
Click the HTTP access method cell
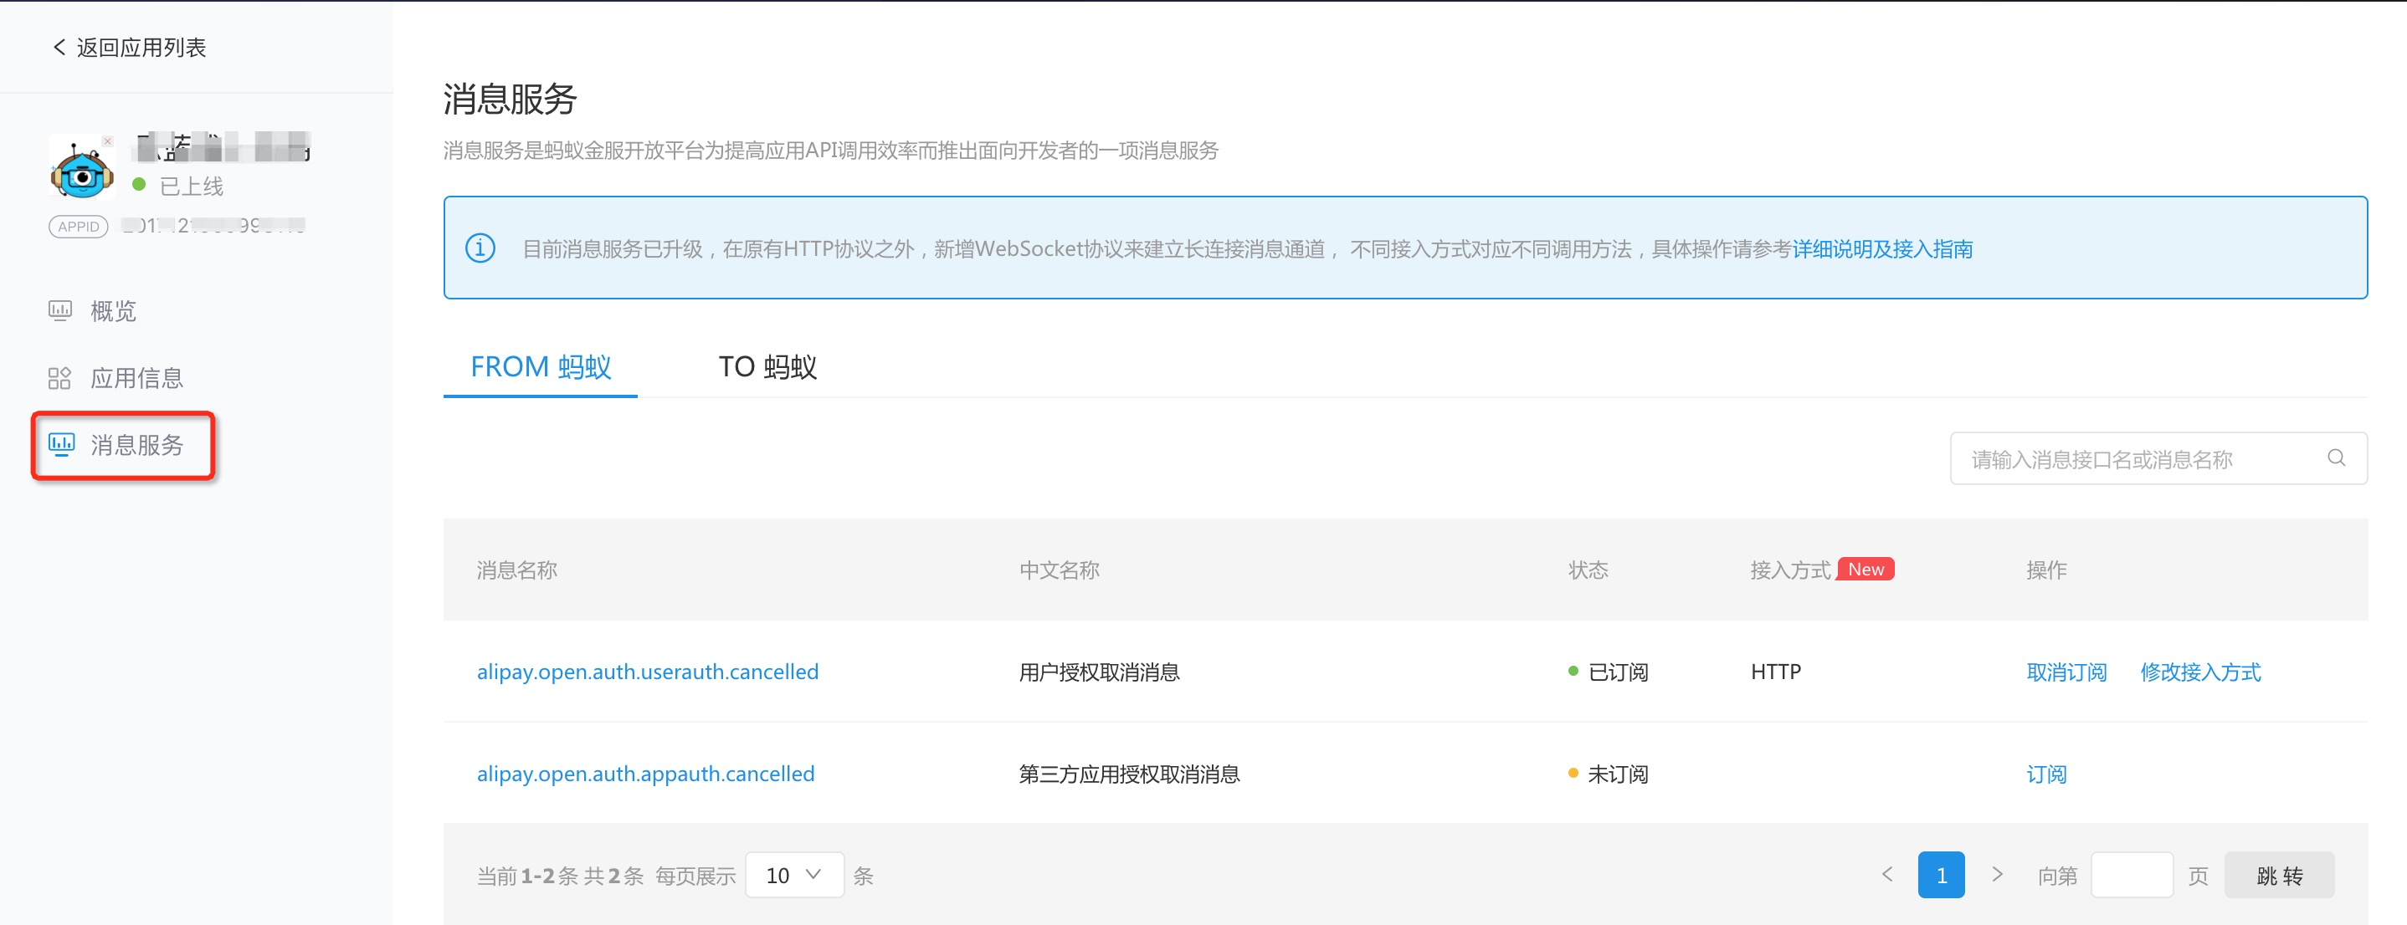[1775, 672]
